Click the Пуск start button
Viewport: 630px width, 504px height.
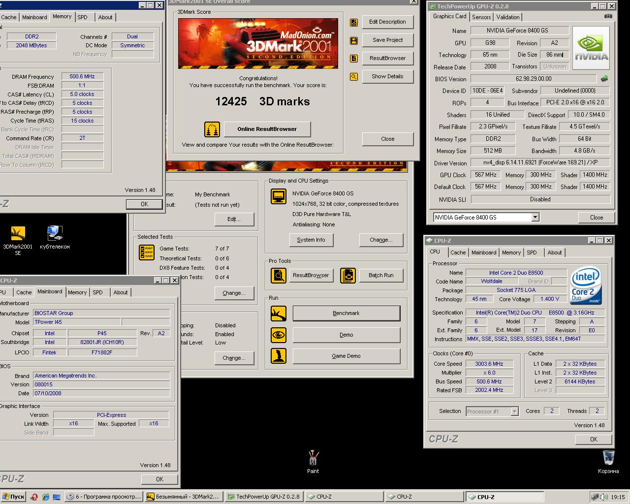tap(13, 497)
